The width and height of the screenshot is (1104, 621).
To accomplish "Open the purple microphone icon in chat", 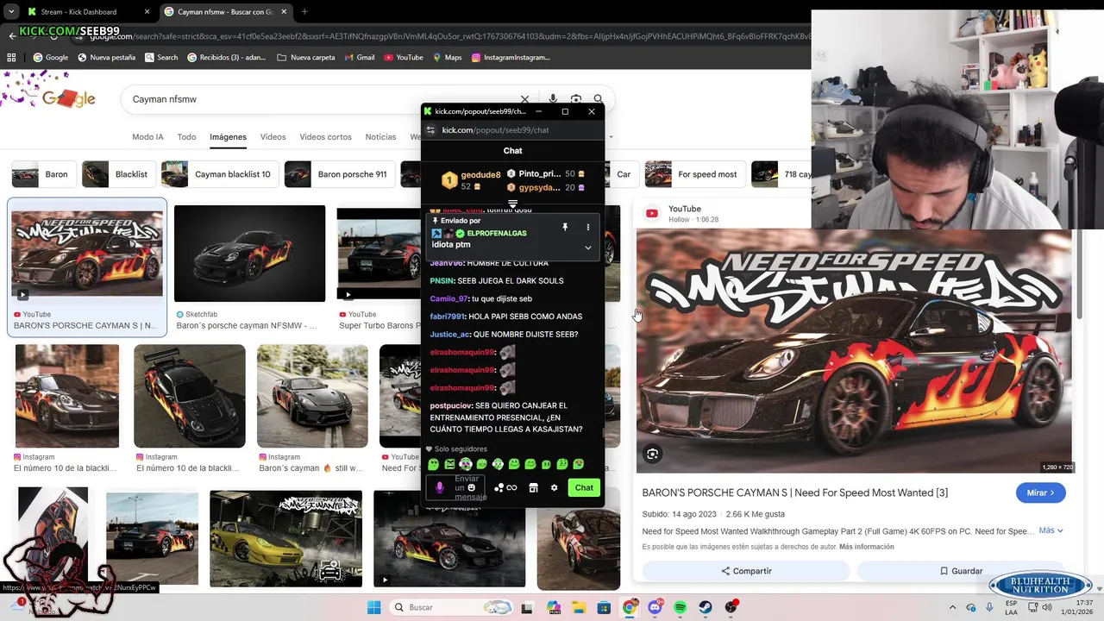I will (x=439, y=487).
